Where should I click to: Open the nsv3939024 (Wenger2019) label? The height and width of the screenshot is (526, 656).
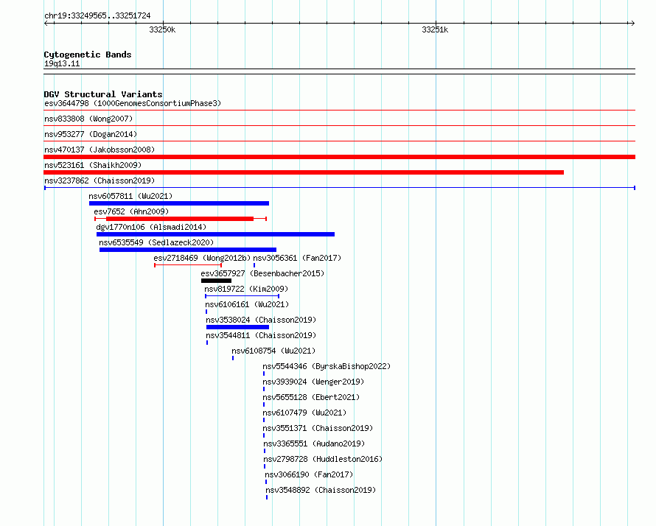[313, 382]
